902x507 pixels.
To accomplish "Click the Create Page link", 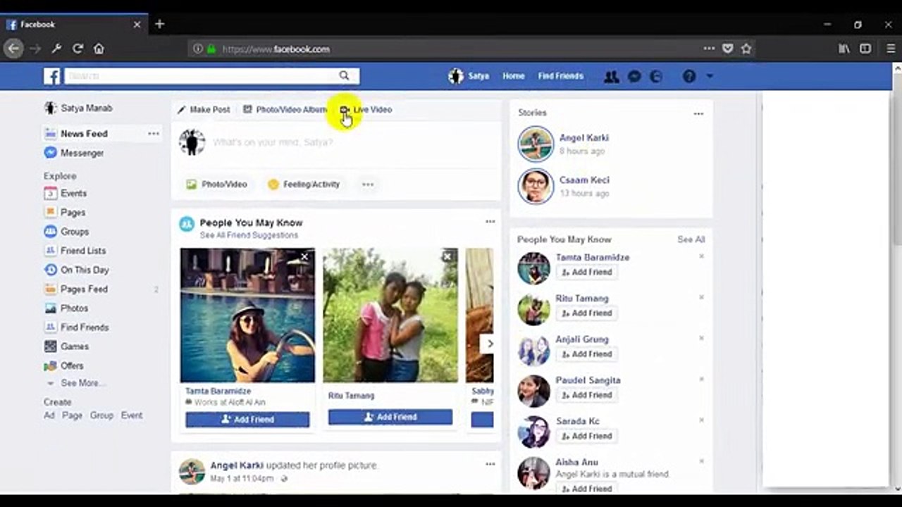I will [x=72, y=415].
